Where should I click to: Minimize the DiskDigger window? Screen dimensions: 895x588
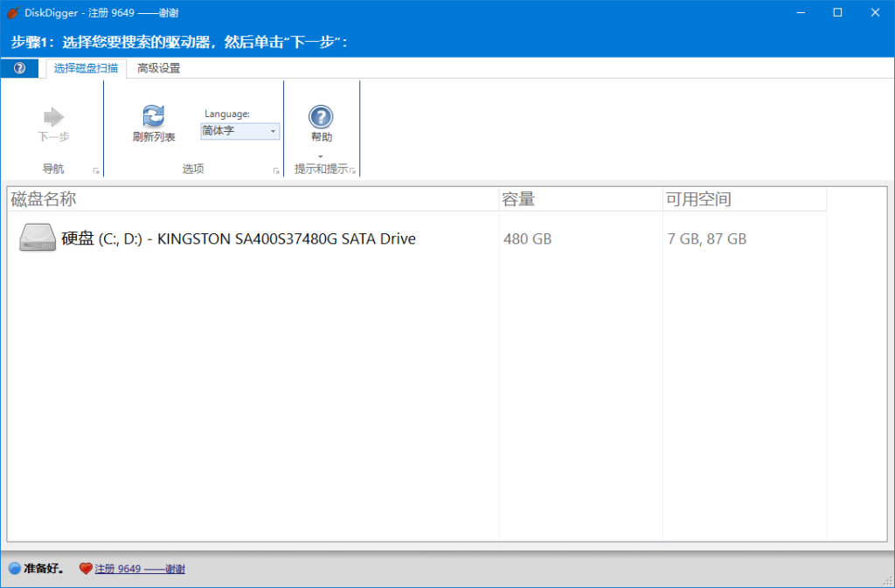801,12
